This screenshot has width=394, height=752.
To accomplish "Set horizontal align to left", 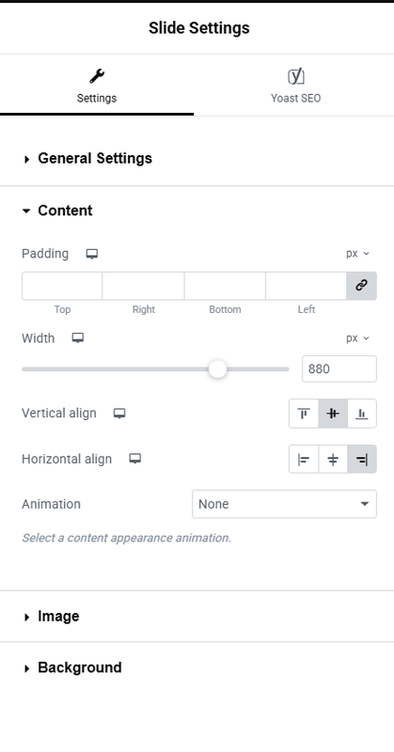I will click(304, 460).
